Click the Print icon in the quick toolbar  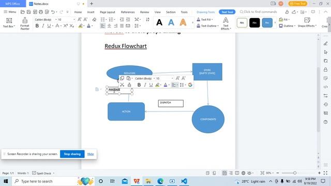coord(41,12)
